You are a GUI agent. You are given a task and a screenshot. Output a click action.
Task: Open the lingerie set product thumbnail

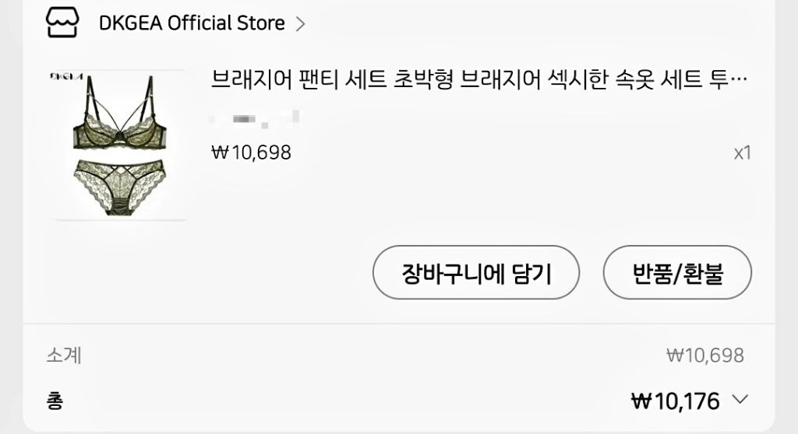119,145
